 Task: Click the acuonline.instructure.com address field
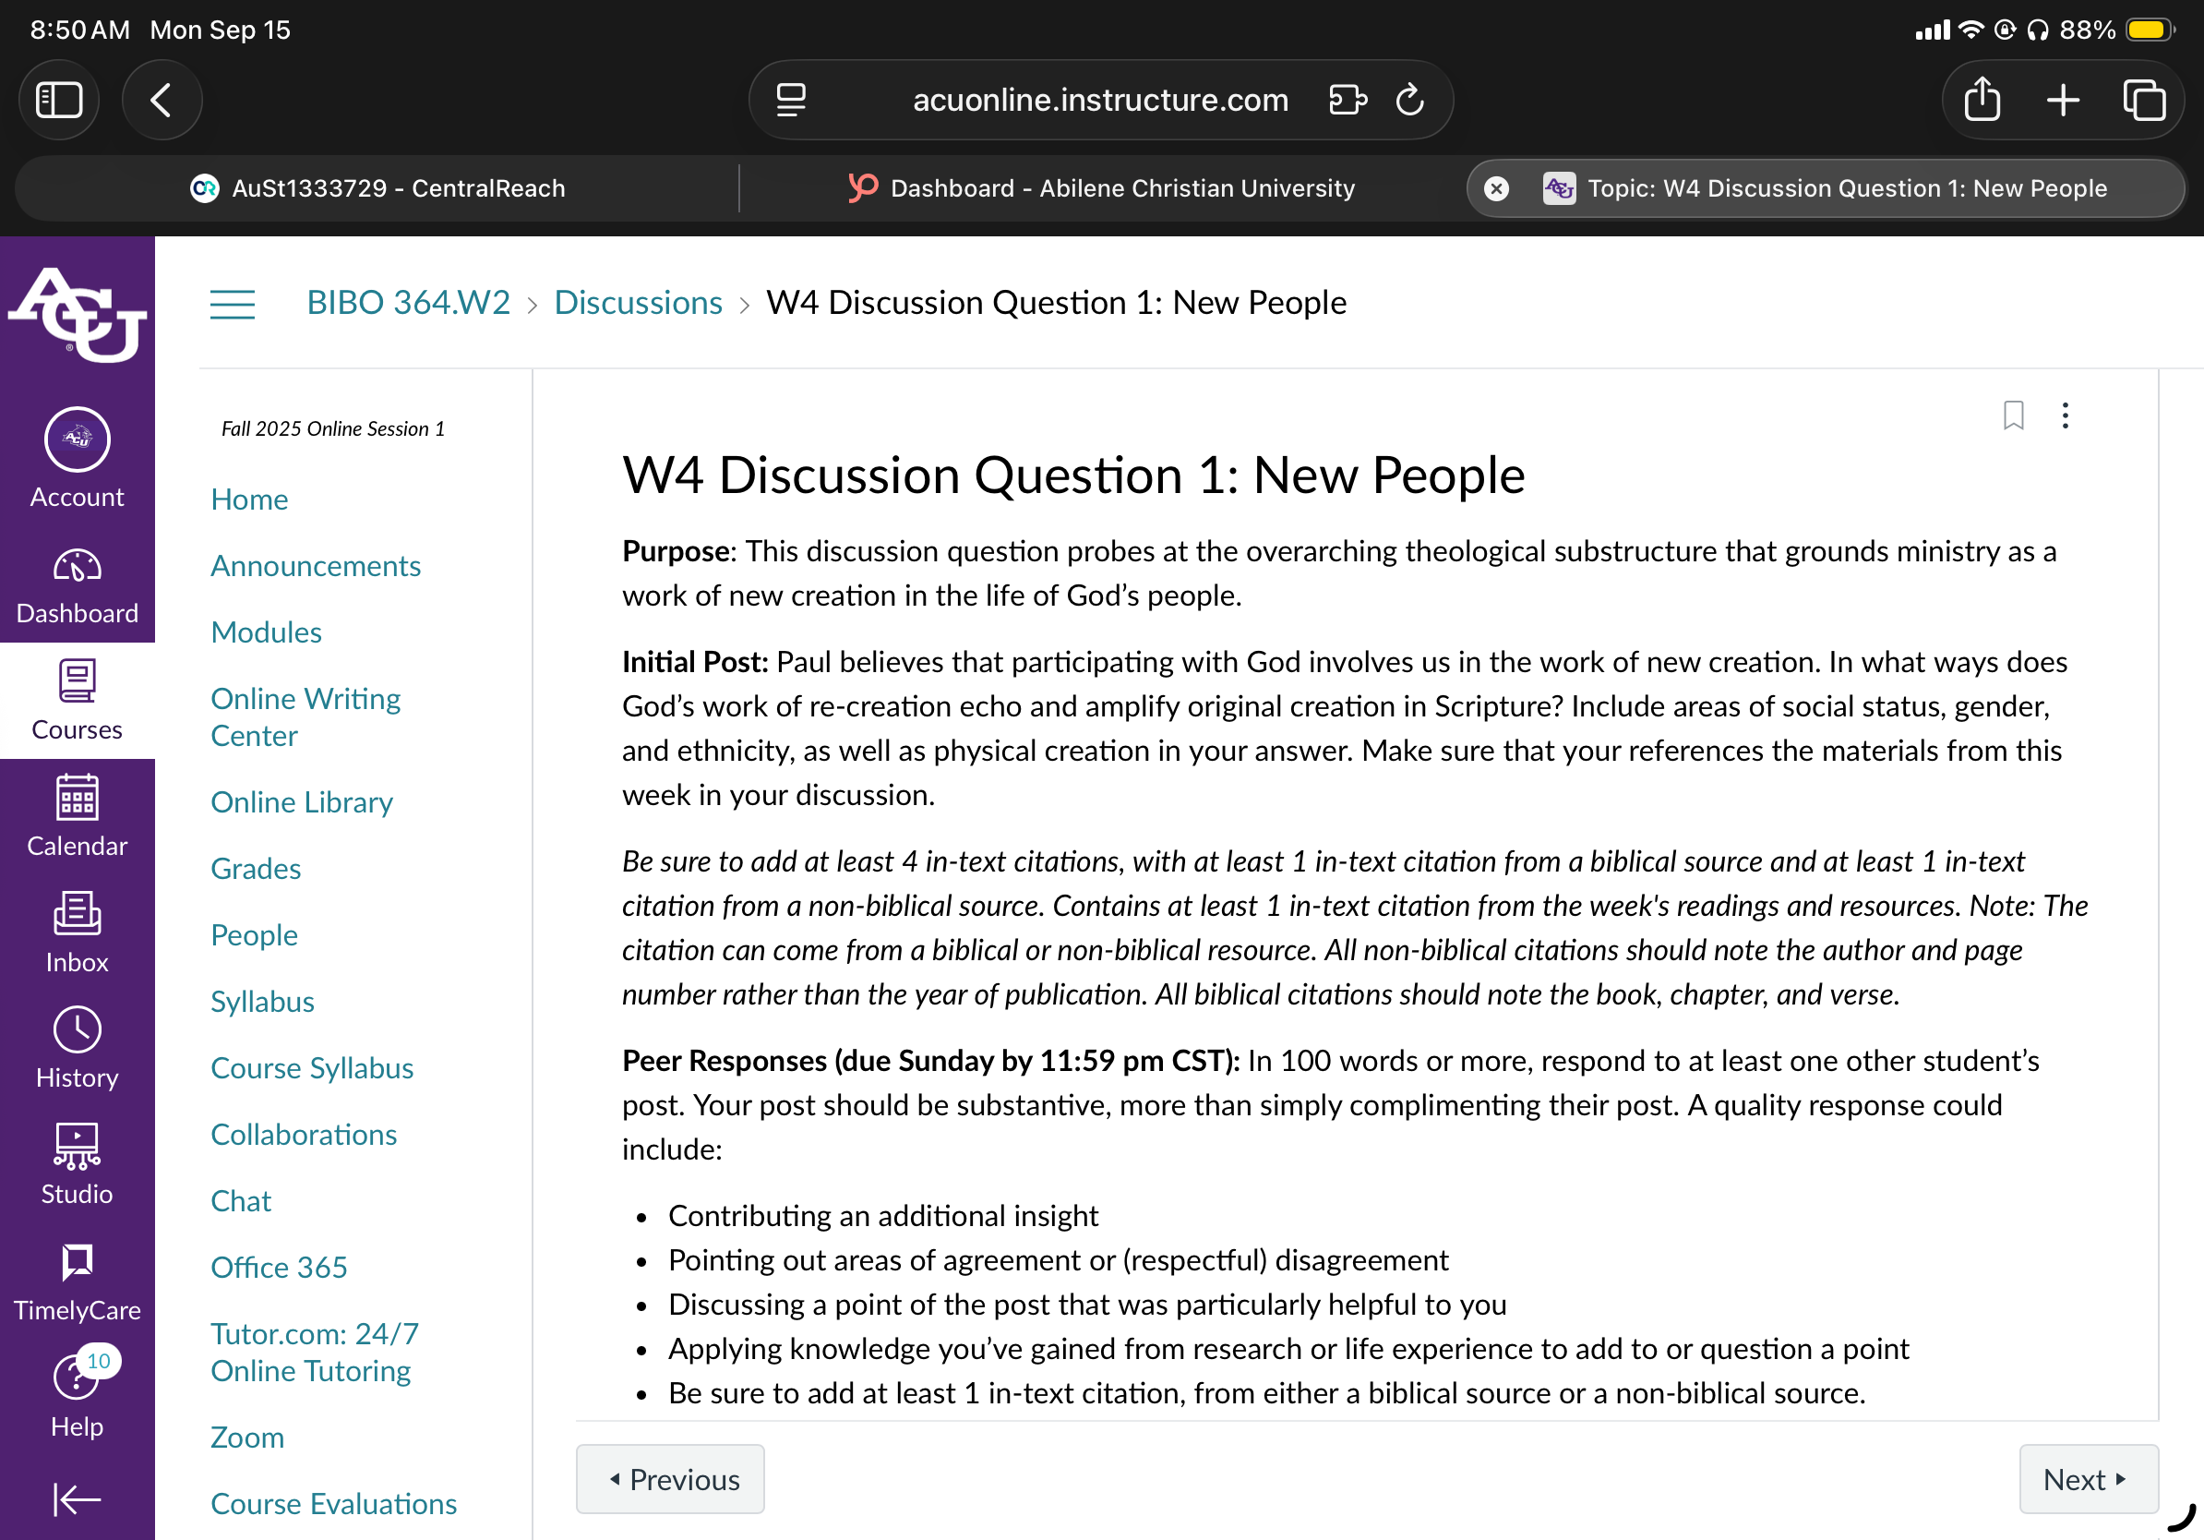(x=1100, y=100)
